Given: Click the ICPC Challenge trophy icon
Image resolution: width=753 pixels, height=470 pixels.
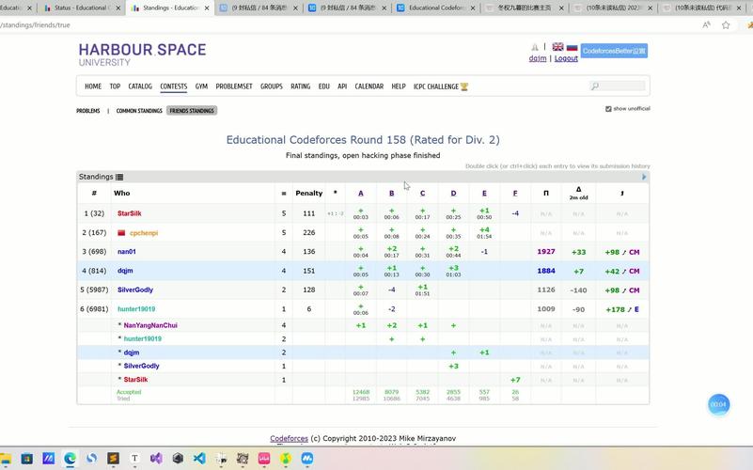Looking at the screenshot, I should point(463,86).
